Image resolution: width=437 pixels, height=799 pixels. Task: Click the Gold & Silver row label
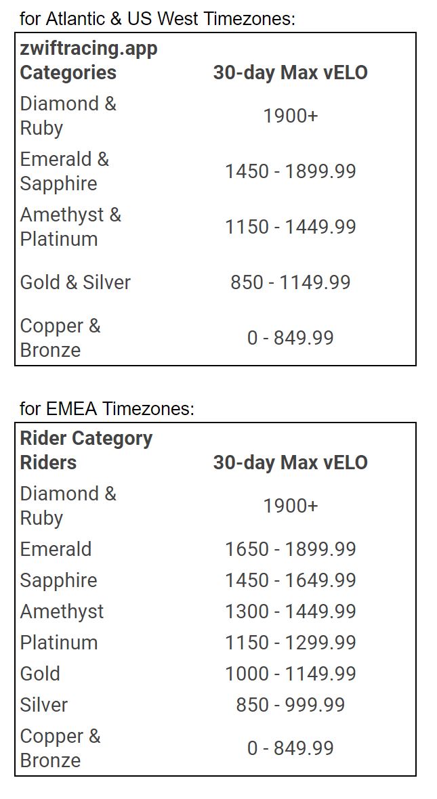75,282
